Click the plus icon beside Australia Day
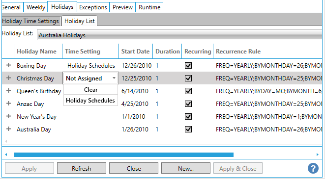 [x=8, y=129]
